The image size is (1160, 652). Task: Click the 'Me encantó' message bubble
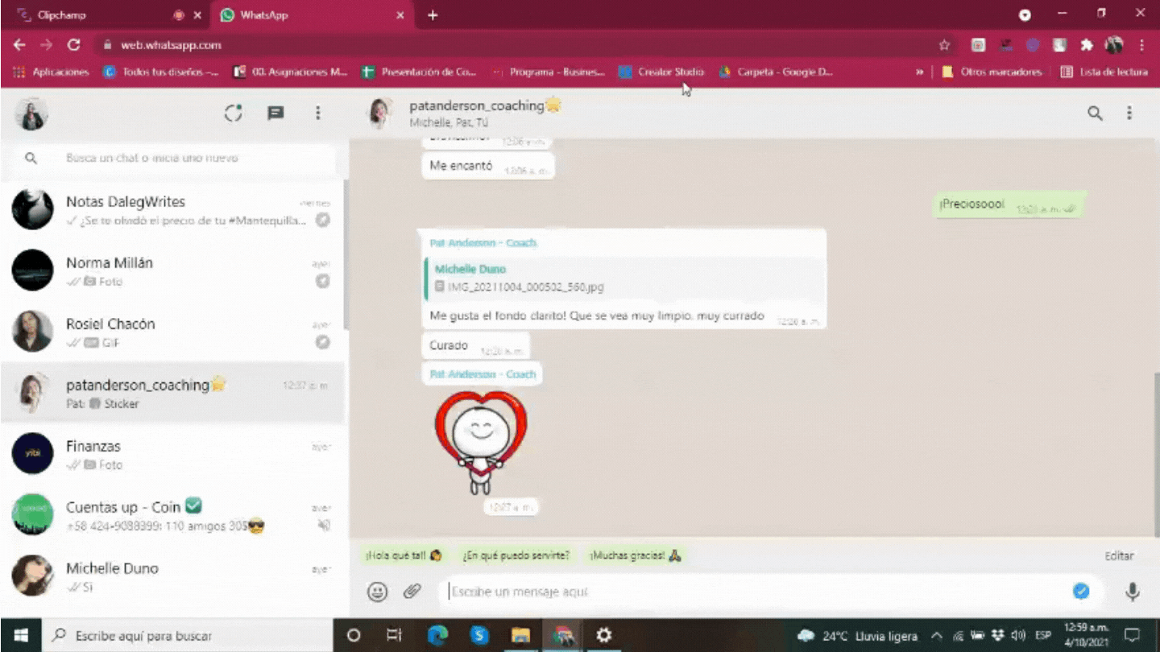pyautogui.click(x=487, y=167)
